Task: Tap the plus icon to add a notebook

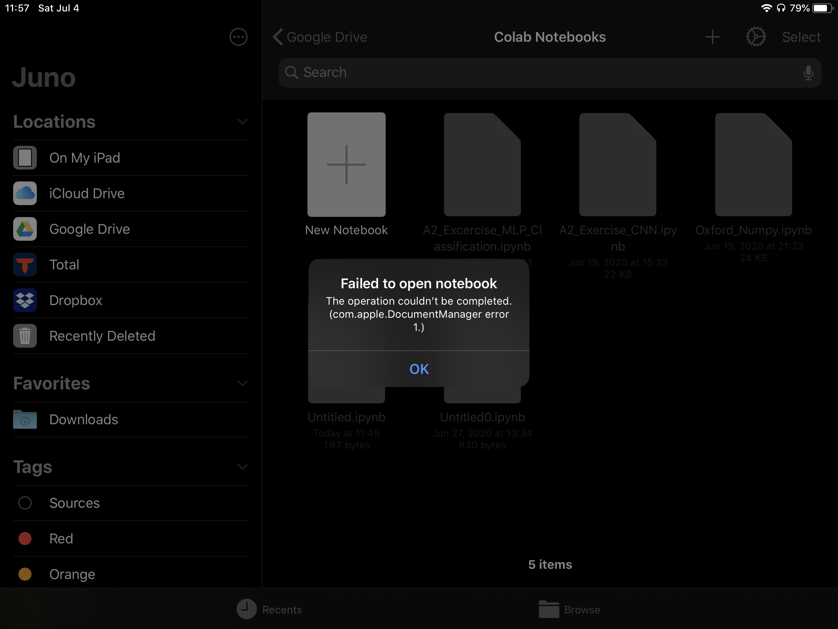Action: (x=712, y=37)
